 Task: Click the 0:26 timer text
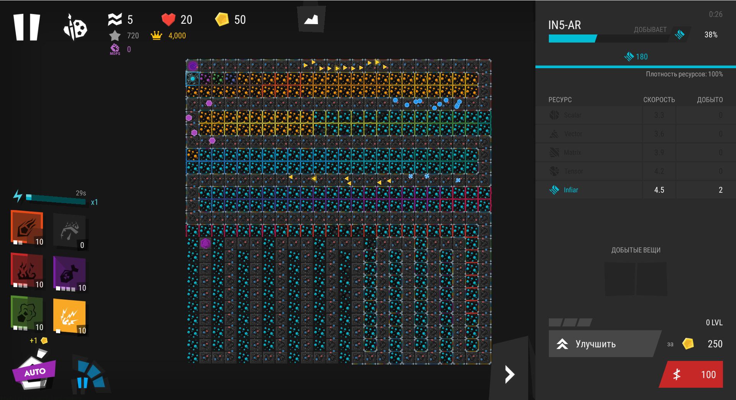click(x=716, y=15)
